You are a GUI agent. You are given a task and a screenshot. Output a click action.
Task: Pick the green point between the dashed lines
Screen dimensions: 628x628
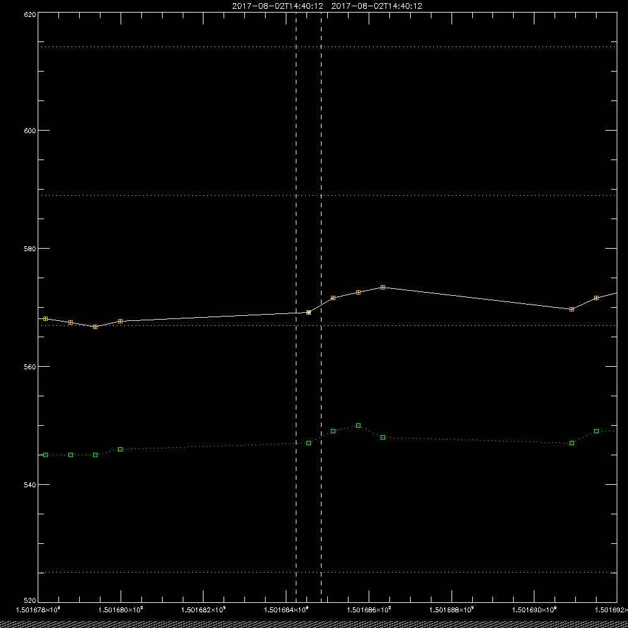[308, 443]
